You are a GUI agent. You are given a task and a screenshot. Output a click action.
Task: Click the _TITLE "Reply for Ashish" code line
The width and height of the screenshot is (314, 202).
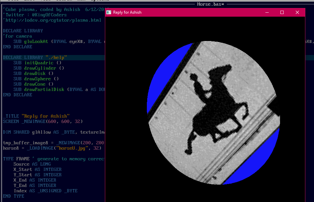[x=36, y=116]
